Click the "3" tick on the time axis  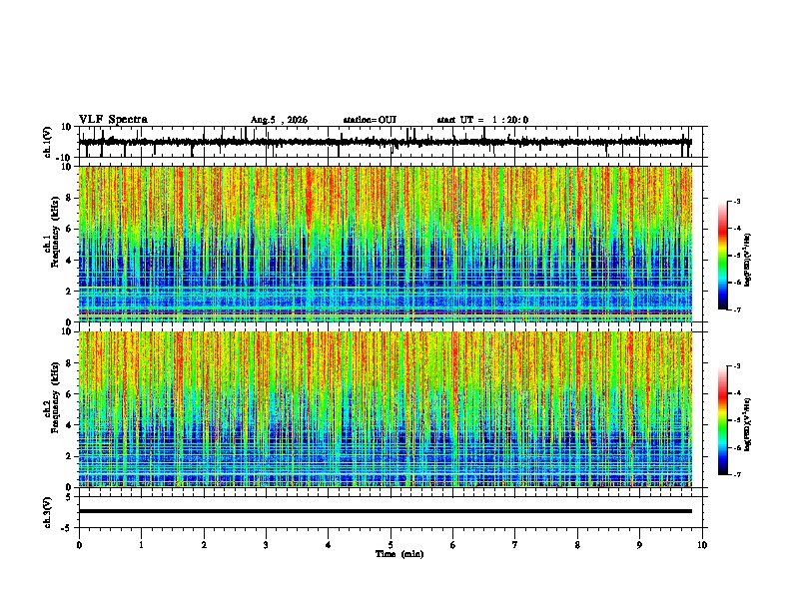266,545
